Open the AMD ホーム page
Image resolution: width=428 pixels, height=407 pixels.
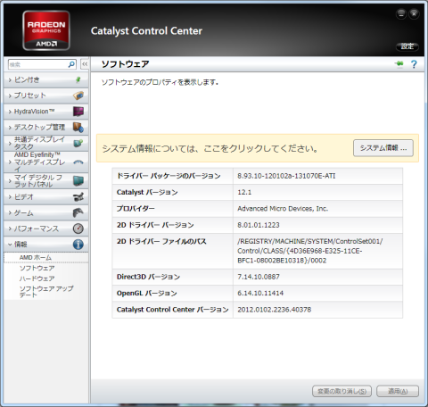tap(36, 258)
